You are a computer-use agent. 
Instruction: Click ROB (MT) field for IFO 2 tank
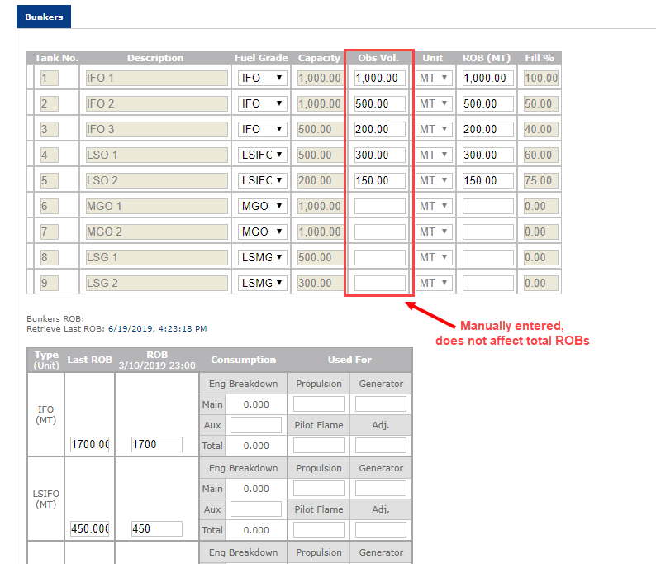[x=488, y=104]
